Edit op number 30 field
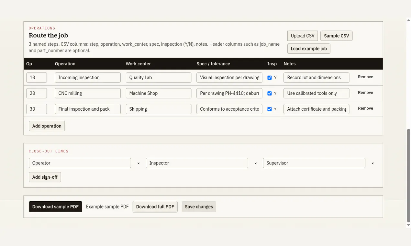The width and height of the screenshot is (411, 246). [37, 109]
